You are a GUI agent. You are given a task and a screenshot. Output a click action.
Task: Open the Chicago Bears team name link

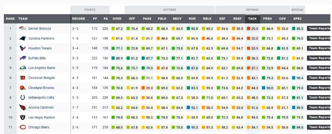(39, 127)
